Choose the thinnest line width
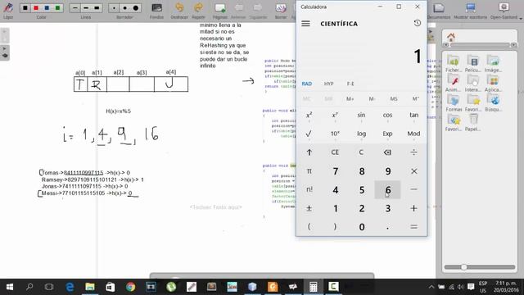524x295 pixels. (75, 7)
